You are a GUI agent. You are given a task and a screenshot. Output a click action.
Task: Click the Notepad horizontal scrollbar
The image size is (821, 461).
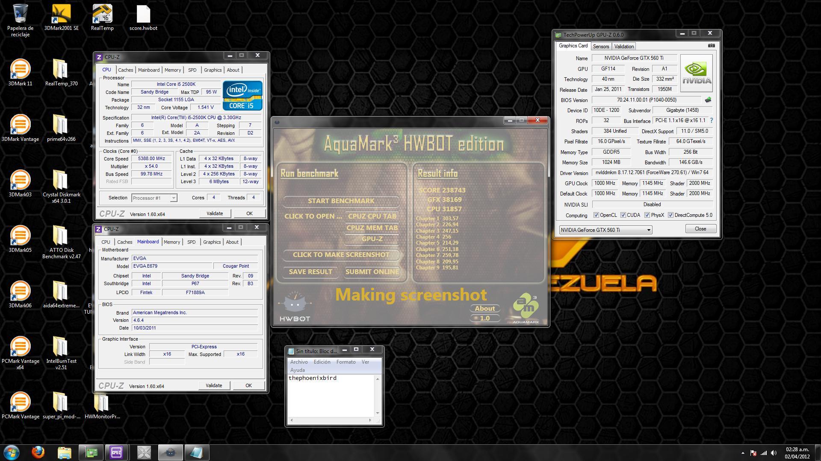[331, 420]
